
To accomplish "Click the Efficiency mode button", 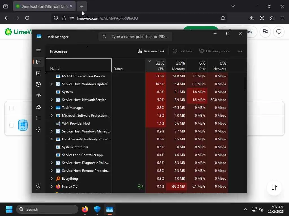I will [215, 51].
